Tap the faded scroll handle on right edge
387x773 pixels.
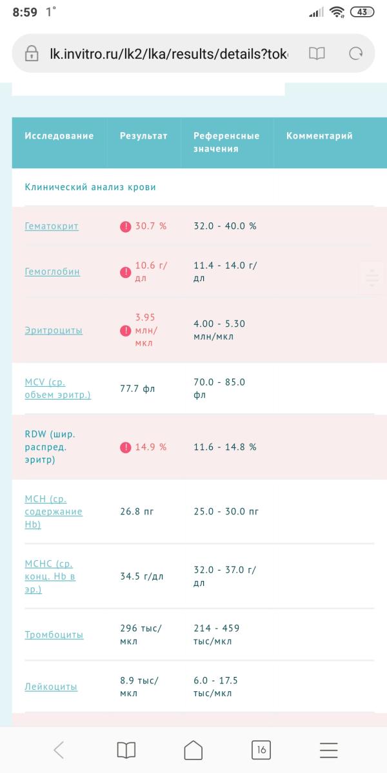coord(373,279)
